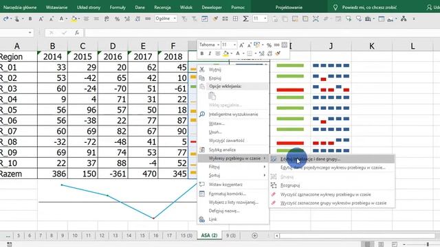Select Definiuj nazwę in context menu
The height and width of the screenshot is (247, 440).
point(233,211)
